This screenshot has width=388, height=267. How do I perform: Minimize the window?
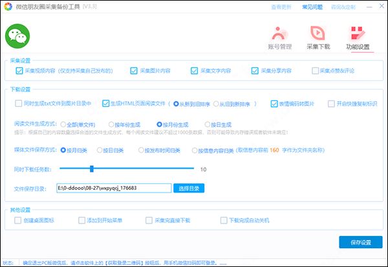(369, 7)
